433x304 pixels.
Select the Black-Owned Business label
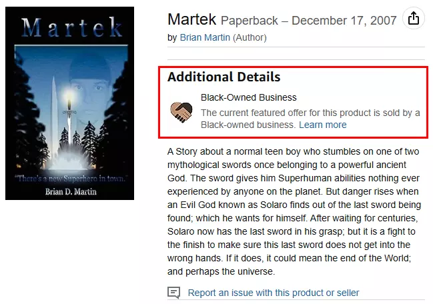coord(249,97)
